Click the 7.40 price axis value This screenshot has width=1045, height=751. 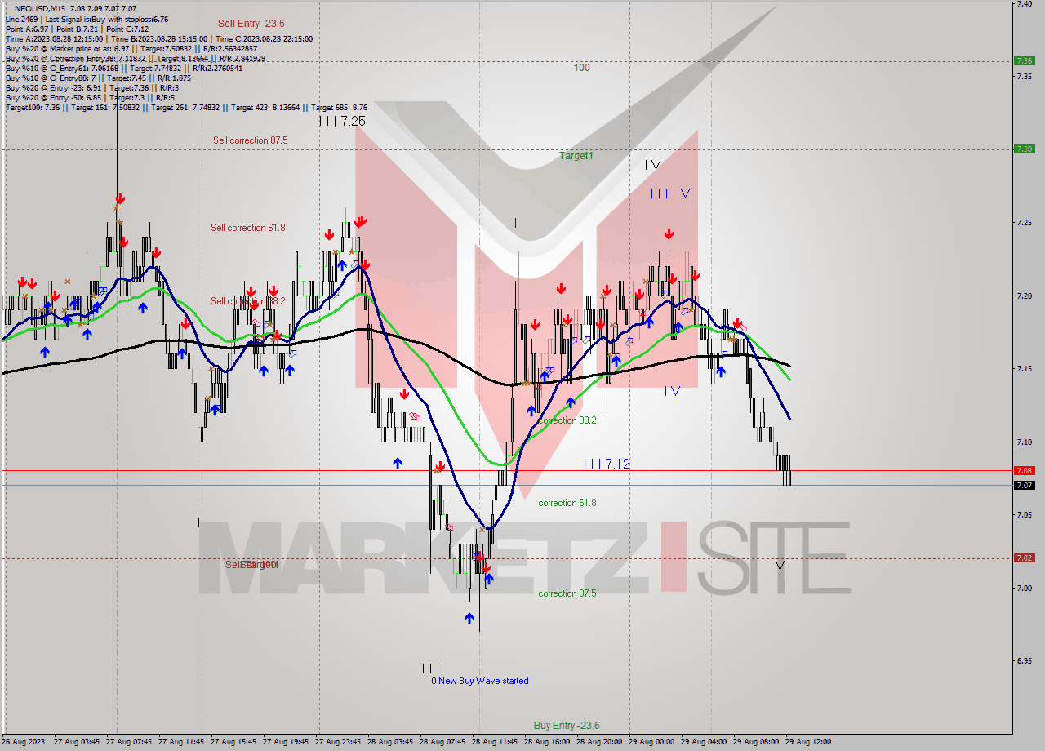pos(1024,4)
